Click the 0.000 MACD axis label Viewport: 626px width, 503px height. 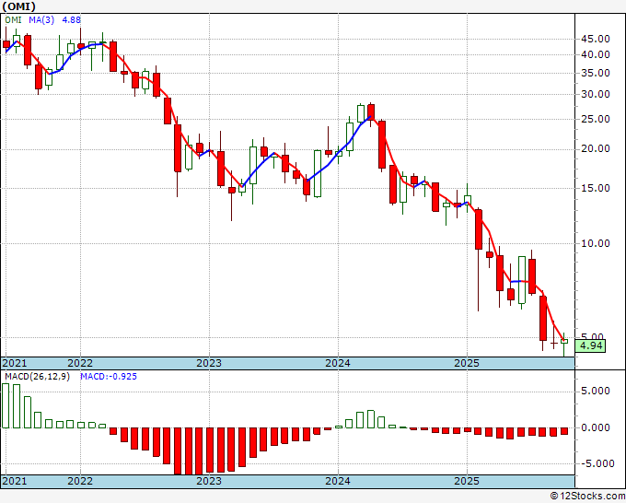pos(596,427)
